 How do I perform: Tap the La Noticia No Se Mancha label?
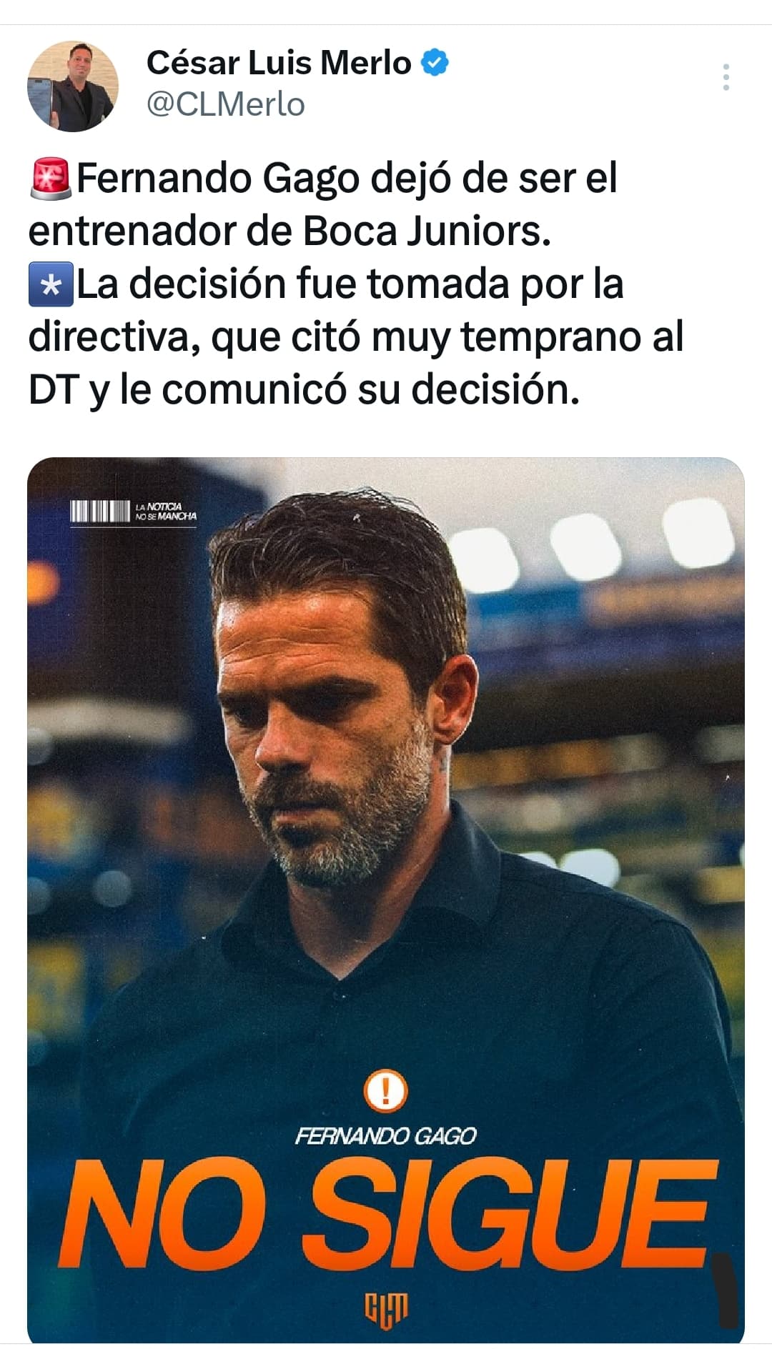click(x=165, y=512)
